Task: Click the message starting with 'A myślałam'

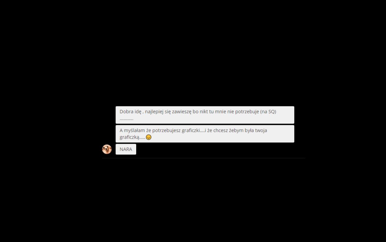Action: [205, 134]
